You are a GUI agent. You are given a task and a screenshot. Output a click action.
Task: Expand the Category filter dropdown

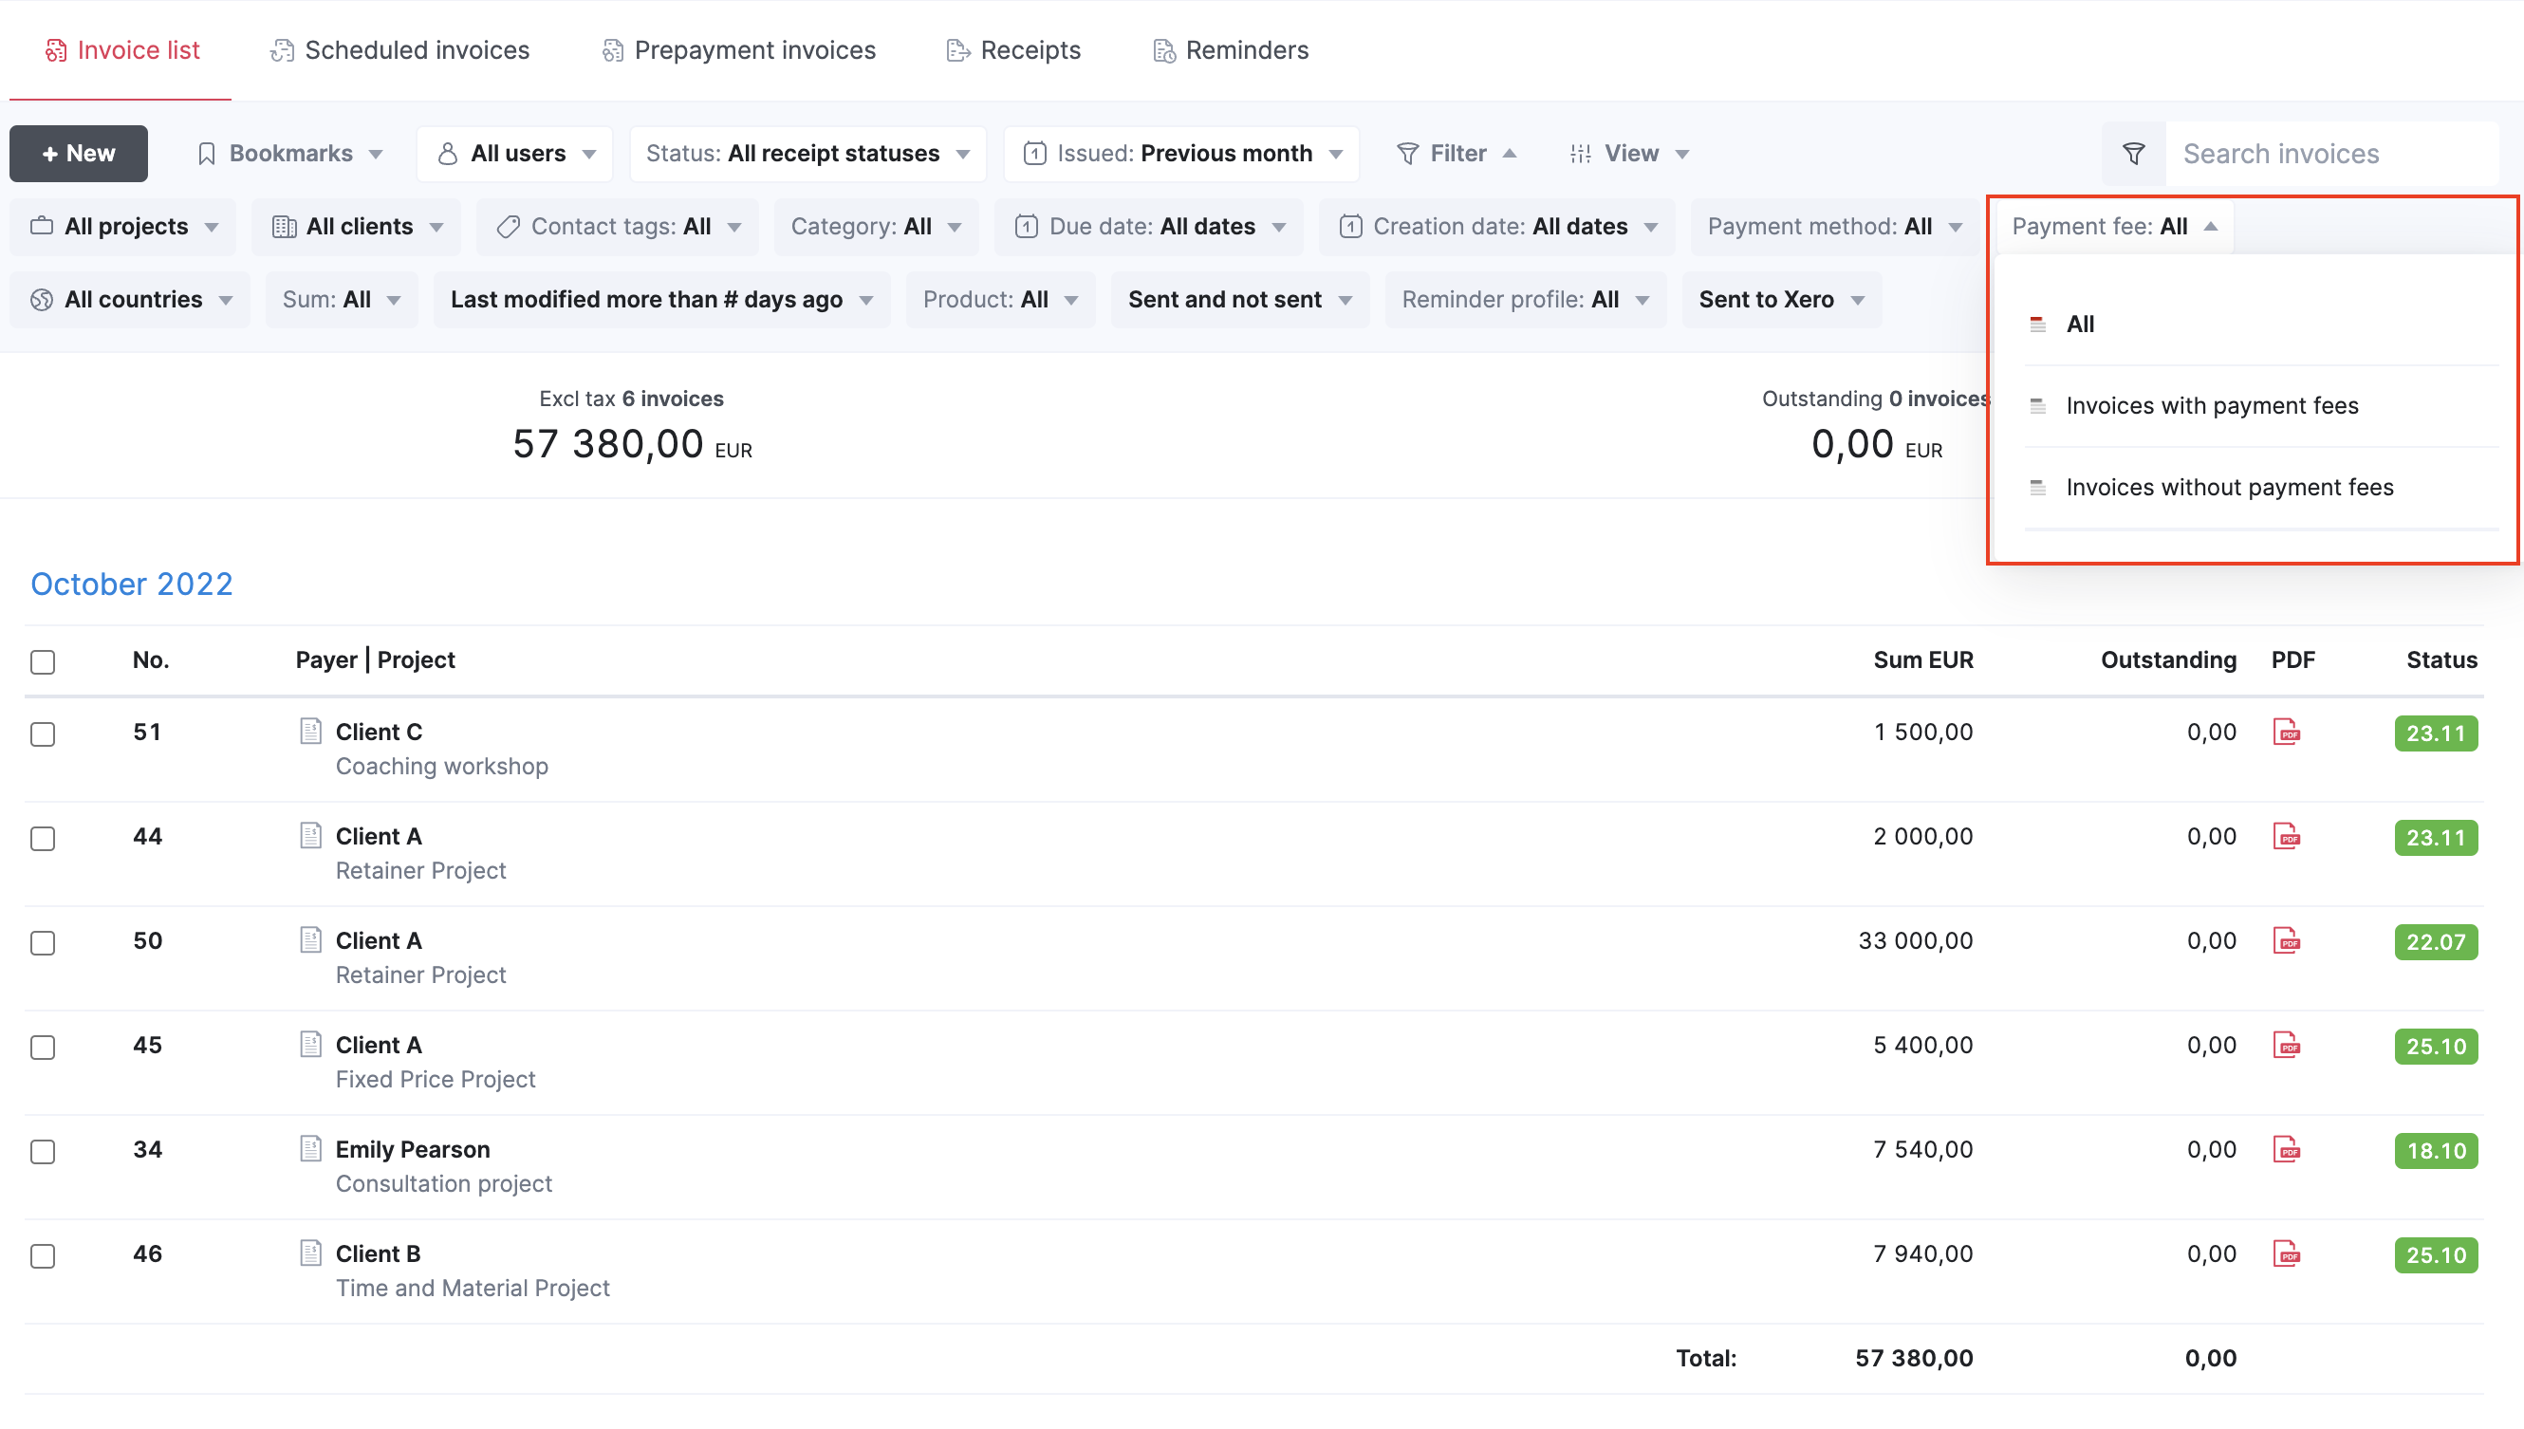[876, 227]
